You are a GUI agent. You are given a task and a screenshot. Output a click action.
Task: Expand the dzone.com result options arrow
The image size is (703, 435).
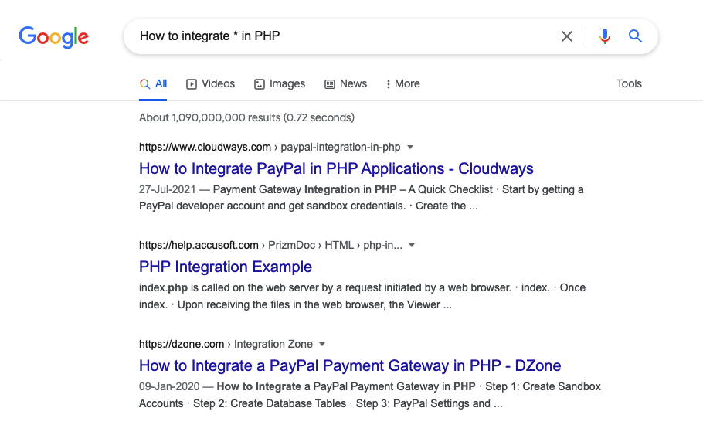tap(322, 345)
